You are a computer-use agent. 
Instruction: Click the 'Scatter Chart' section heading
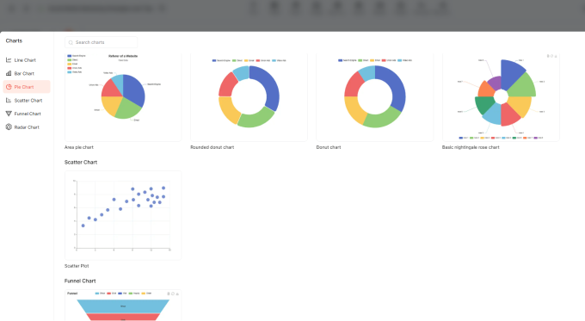(x=81, y=163)
